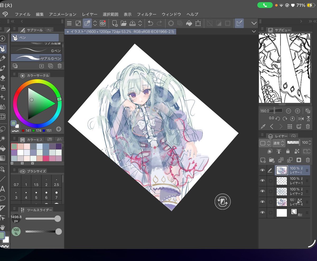Click the canvas rotation reset round button
The width and height of the screenshot is (317, 261).
click(x=222, y=202)
